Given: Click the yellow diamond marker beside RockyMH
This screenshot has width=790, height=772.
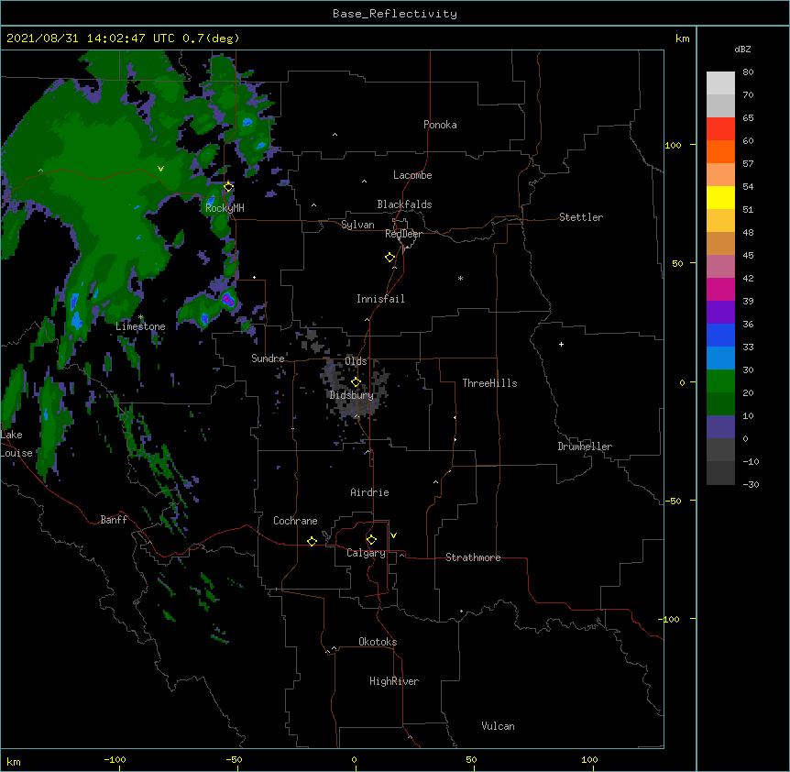Looking at the screenshot, I should (x=228, y=187).
